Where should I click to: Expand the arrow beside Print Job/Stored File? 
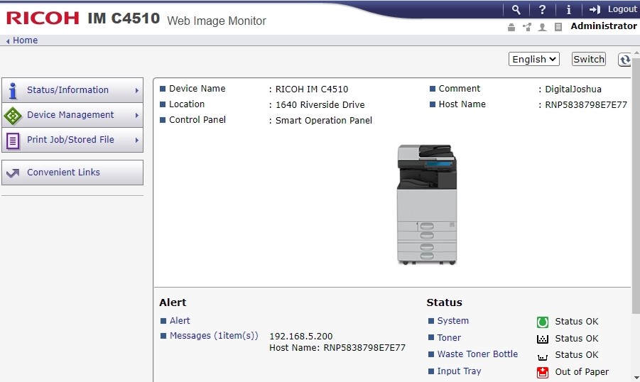tap(136, 141)
